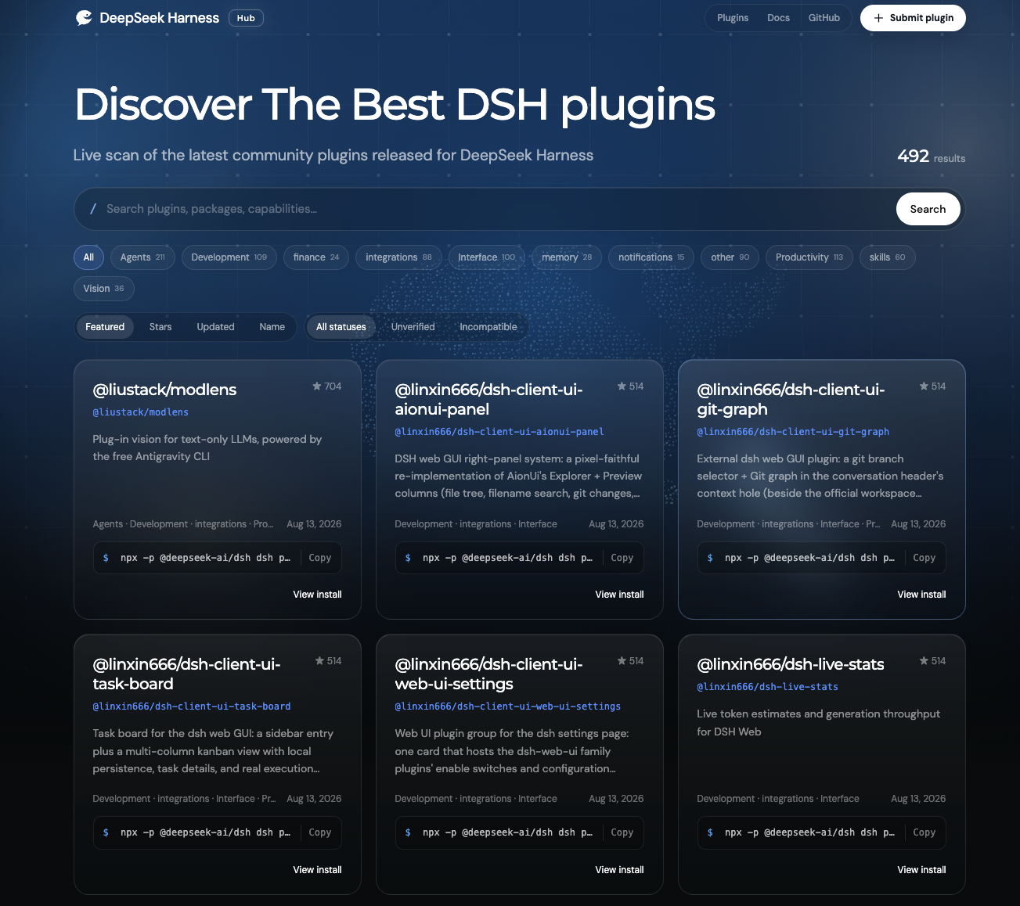The width and height of the screenshot is (1020, 906).
Task: Sort plugins by Featured
Action: [105, 327]
